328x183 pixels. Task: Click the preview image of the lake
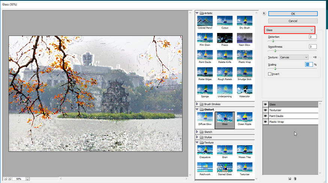95,94
